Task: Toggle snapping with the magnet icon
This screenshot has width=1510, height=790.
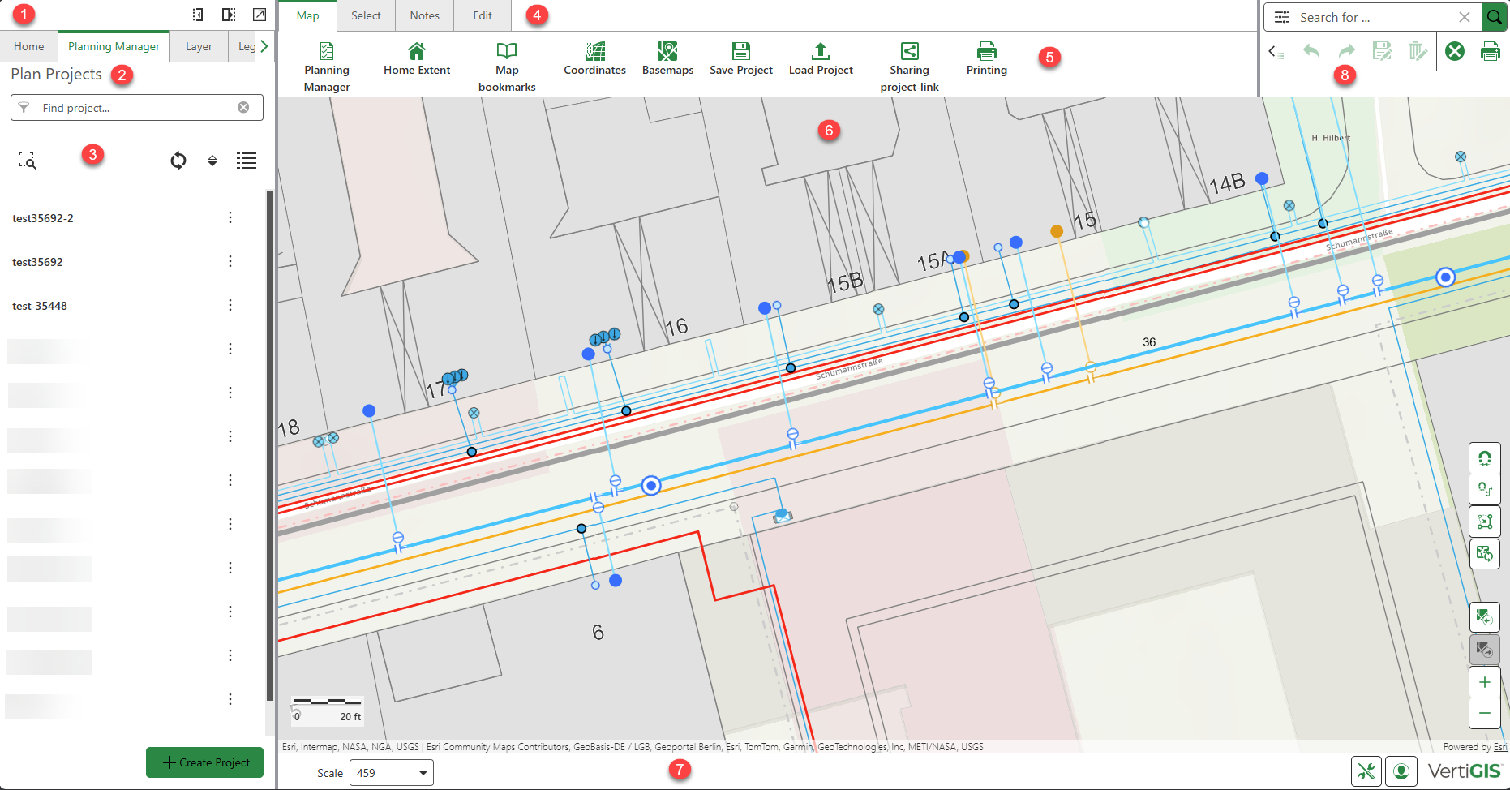Action: (x=1485, y=458)
